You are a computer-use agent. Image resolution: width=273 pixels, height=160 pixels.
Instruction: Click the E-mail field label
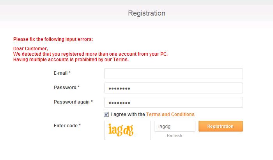62,73
